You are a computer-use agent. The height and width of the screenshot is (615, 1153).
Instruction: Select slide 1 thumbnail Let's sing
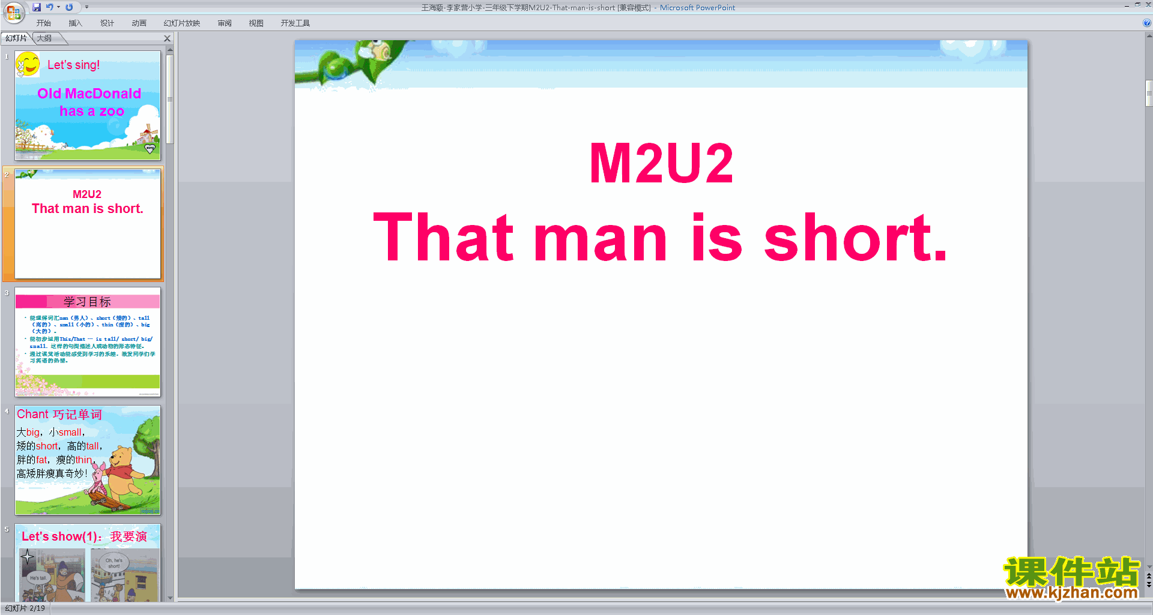(88, 105)
